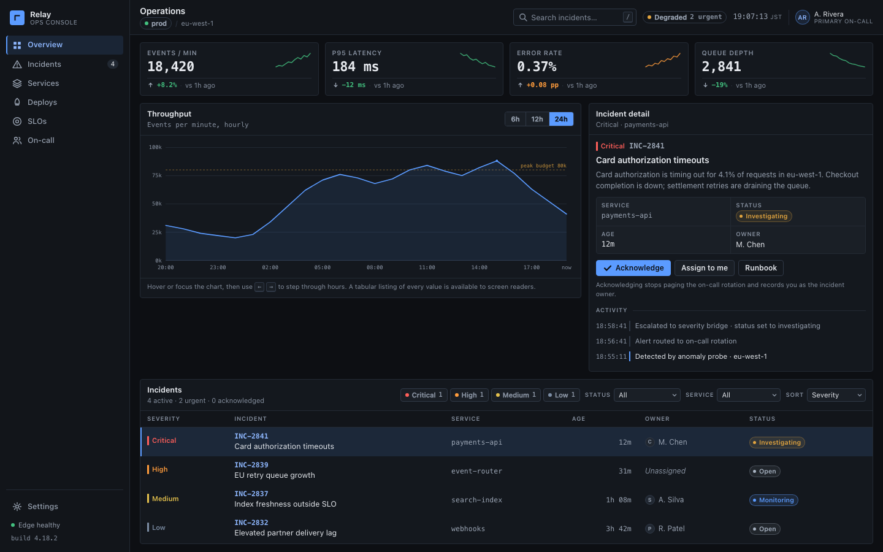Open the Sort by Severity dropdown
The width and height of the screenshot is (883, 552).
click(836, 395)
